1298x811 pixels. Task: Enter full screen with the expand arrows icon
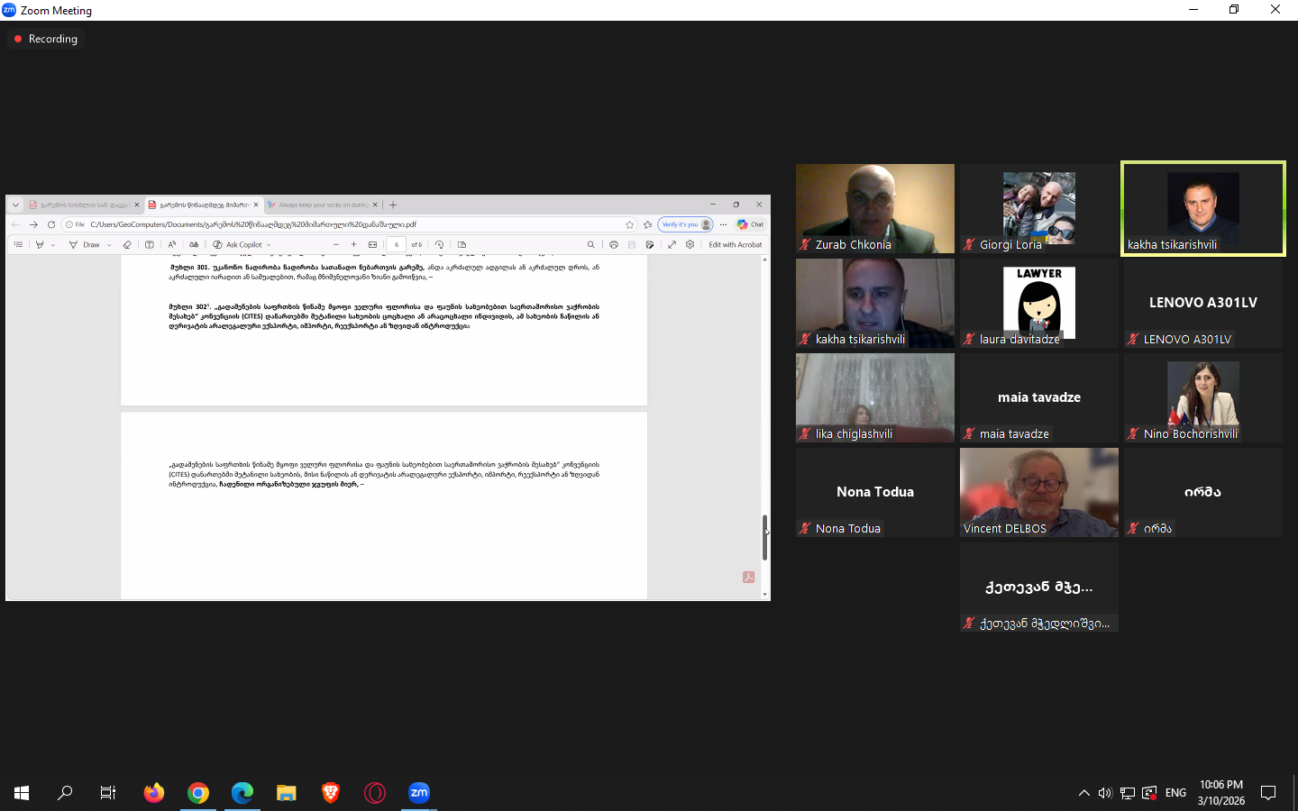pos(672,244)
